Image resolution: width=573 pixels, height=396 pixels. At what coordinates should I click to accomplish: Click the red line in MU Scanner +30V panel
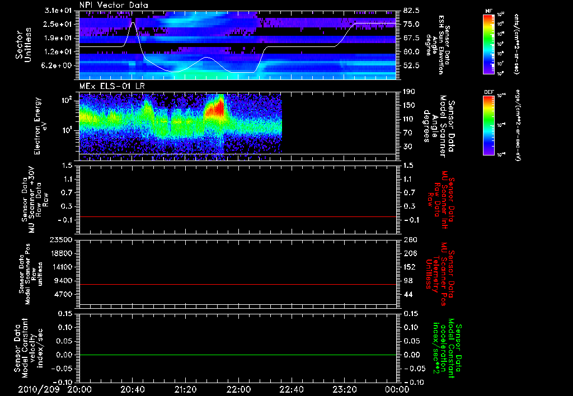237,216
